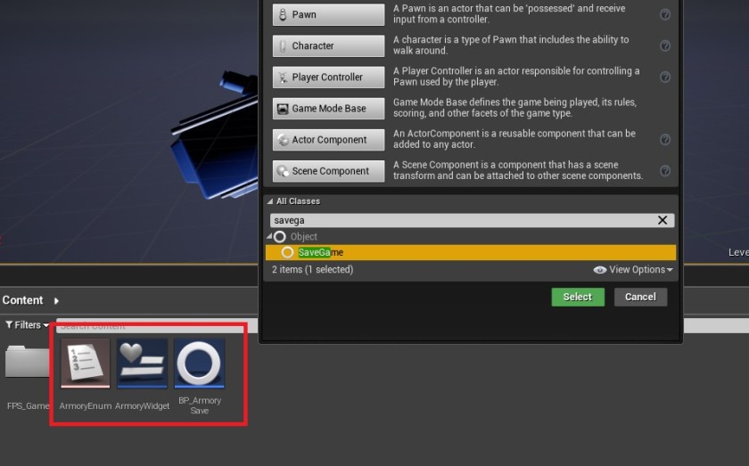
Task: Open help for Actor Component class
Action: click(665, 139)
